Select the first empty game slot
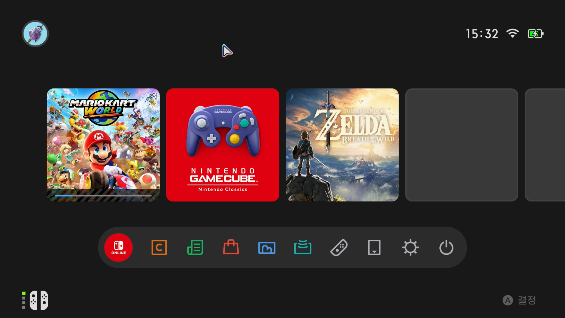The height and width of the screenshot is (318, 565). coord(462,145)
